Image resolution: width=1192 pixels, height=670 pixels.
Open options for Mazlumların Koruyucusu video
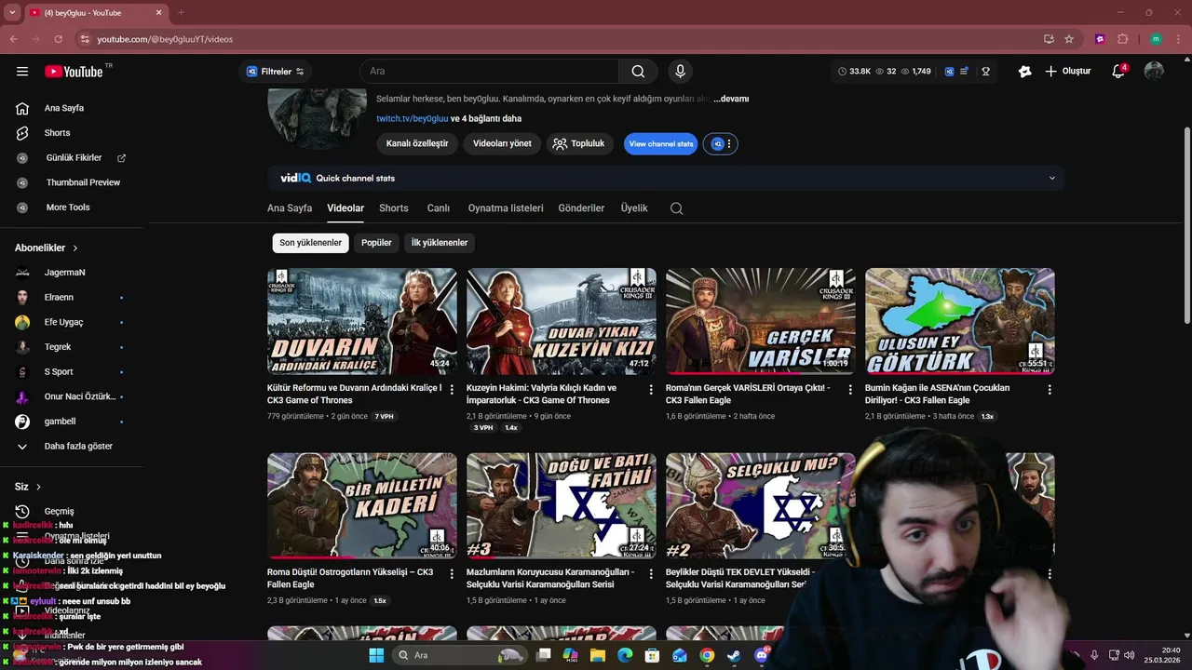click(x=651, y=574)
